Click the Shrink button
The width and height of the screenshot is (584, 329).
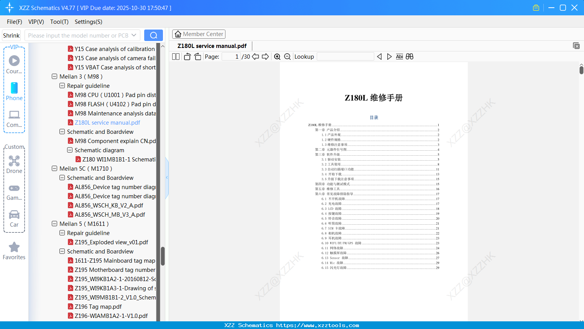[11, 35]
